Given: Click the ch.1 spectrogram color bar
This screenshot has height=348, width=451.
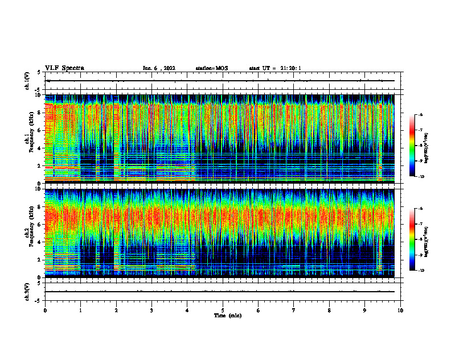Looking at the screenshot, I should pos(412,146).
